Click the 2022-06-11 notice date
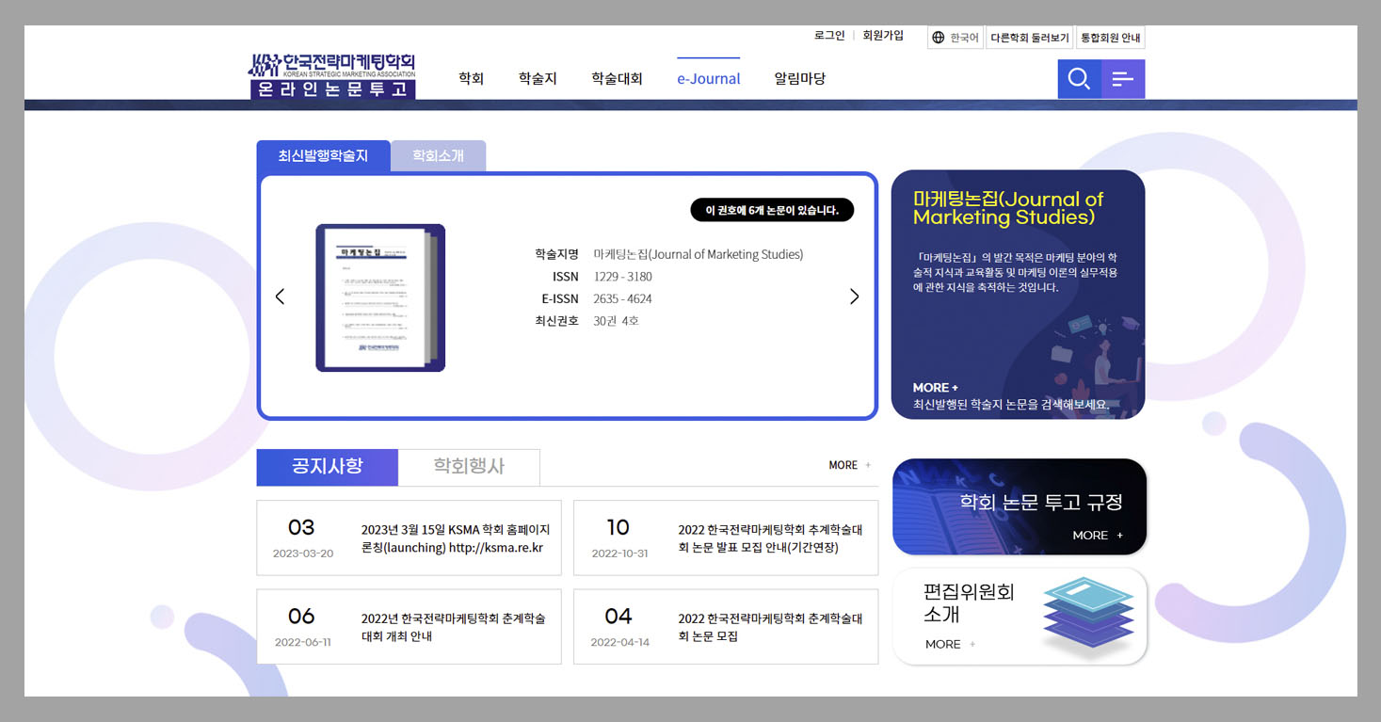 [x=303, y=643]
